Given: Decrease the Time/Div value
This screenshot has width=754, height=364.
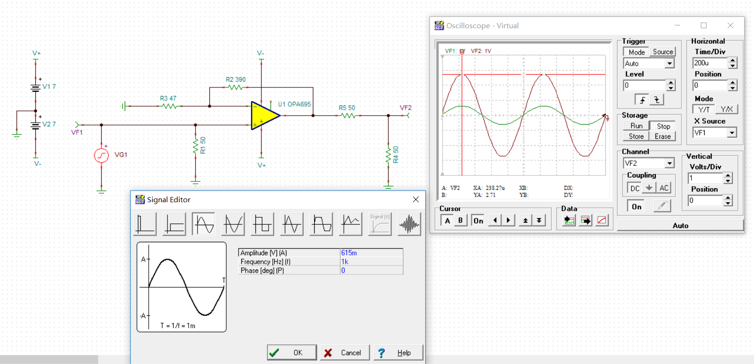Looking at the screenshot, I should pyautogui.click(x=733, y=65).
